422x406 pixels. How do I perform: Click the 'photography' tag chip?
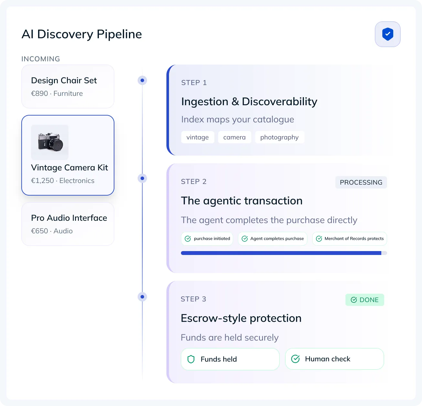click(x=280, y=137)
